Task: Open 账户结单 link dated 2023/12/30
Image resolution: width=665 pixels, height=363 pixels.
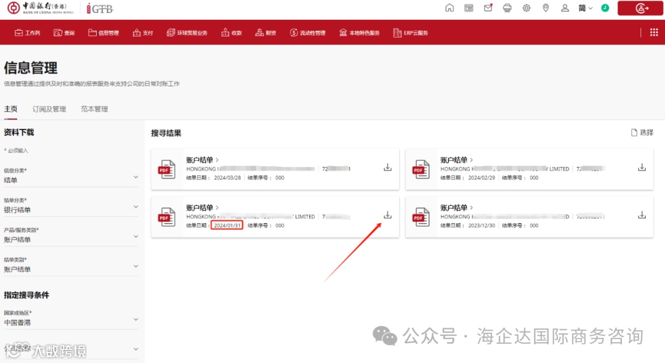Action: [x=457, y=207]
